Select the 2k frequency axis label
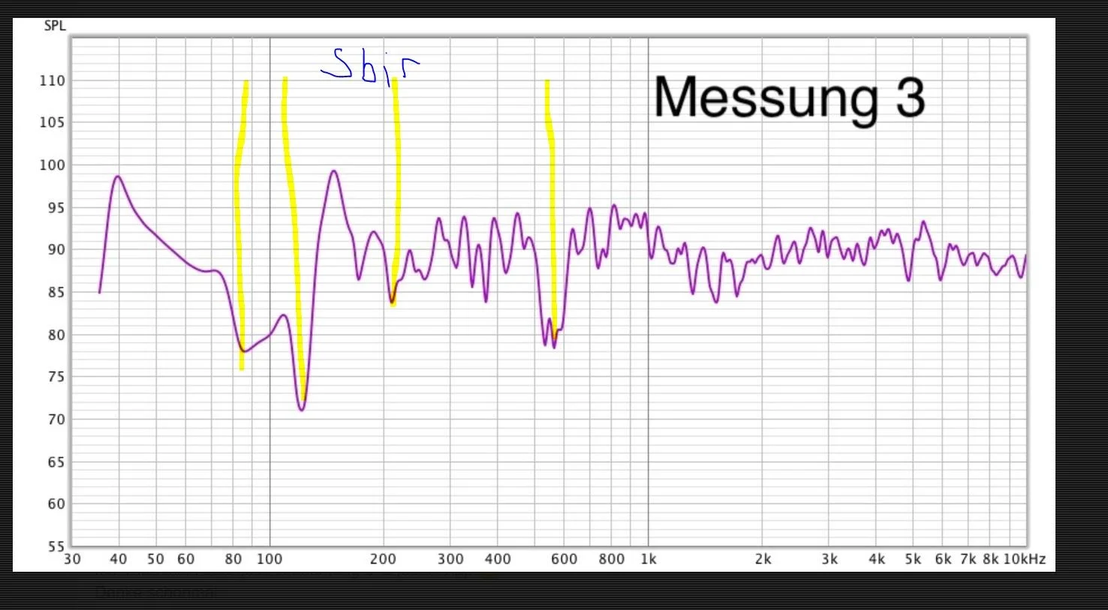 pyautogui.click(x=763, y=559)
